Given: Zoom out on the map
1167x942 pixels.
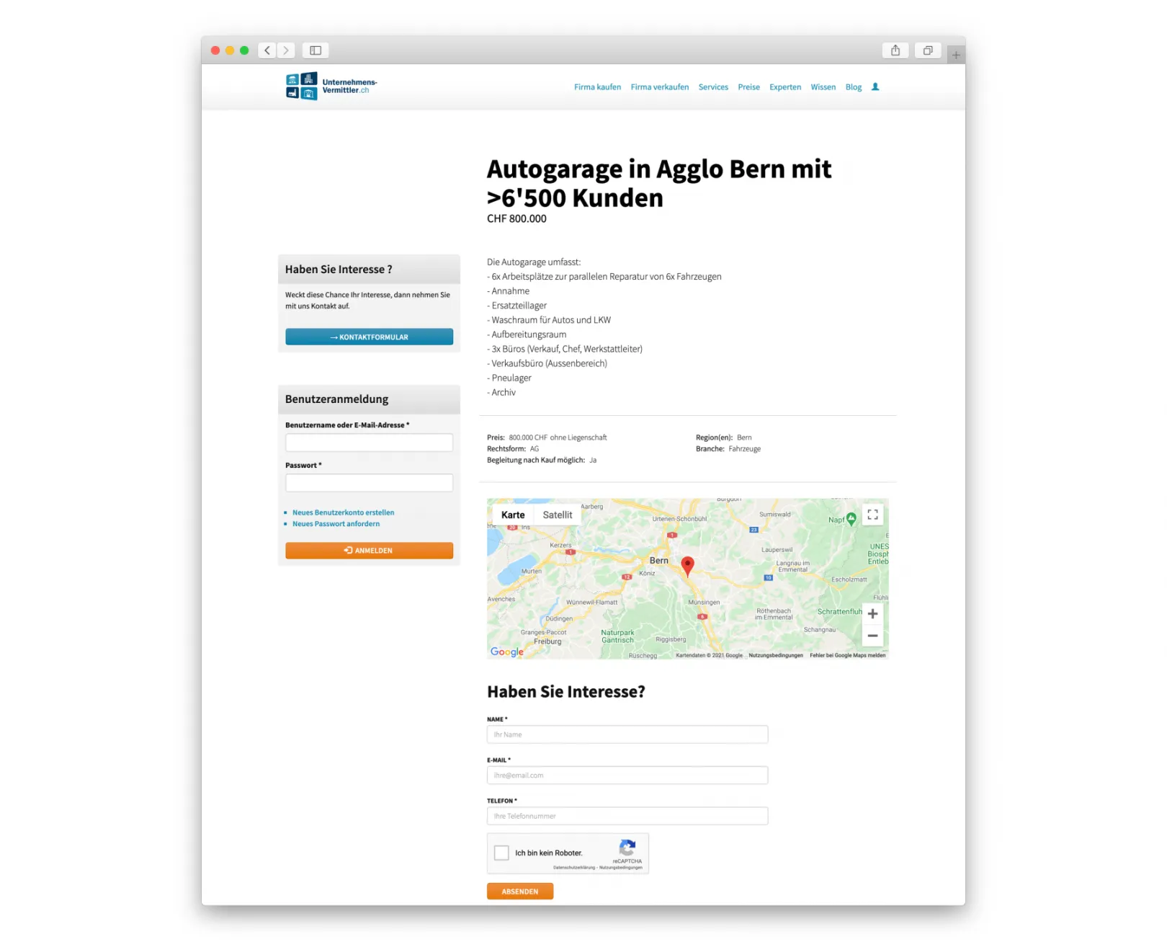Looking at the screenshot, I should (x=872, y=636).
